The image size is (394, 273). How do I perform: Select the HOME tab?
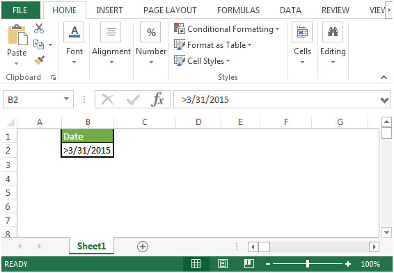coord(64,10)
